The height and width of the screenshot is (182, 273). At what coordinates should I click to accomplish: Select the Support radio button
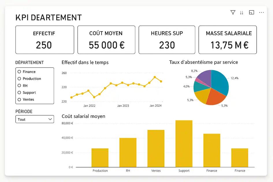point(19,92)
